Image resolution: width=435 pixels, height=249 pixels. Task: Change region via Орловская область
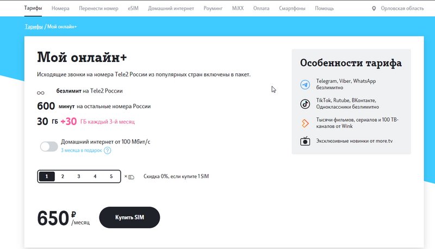click(x=402, y=8)
